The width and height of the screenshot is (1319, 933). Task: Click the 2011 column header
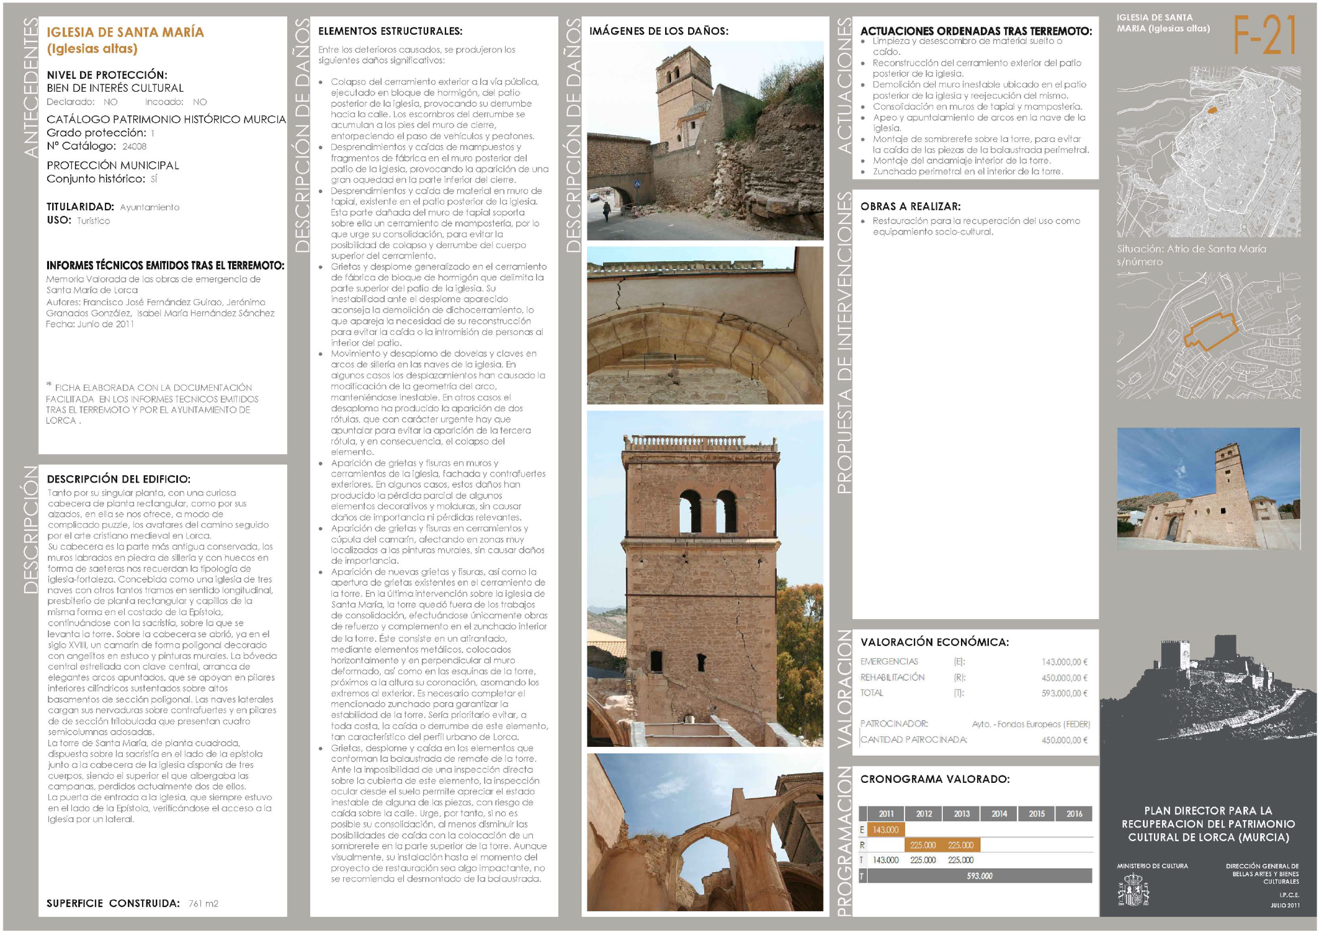click(887, 814)
